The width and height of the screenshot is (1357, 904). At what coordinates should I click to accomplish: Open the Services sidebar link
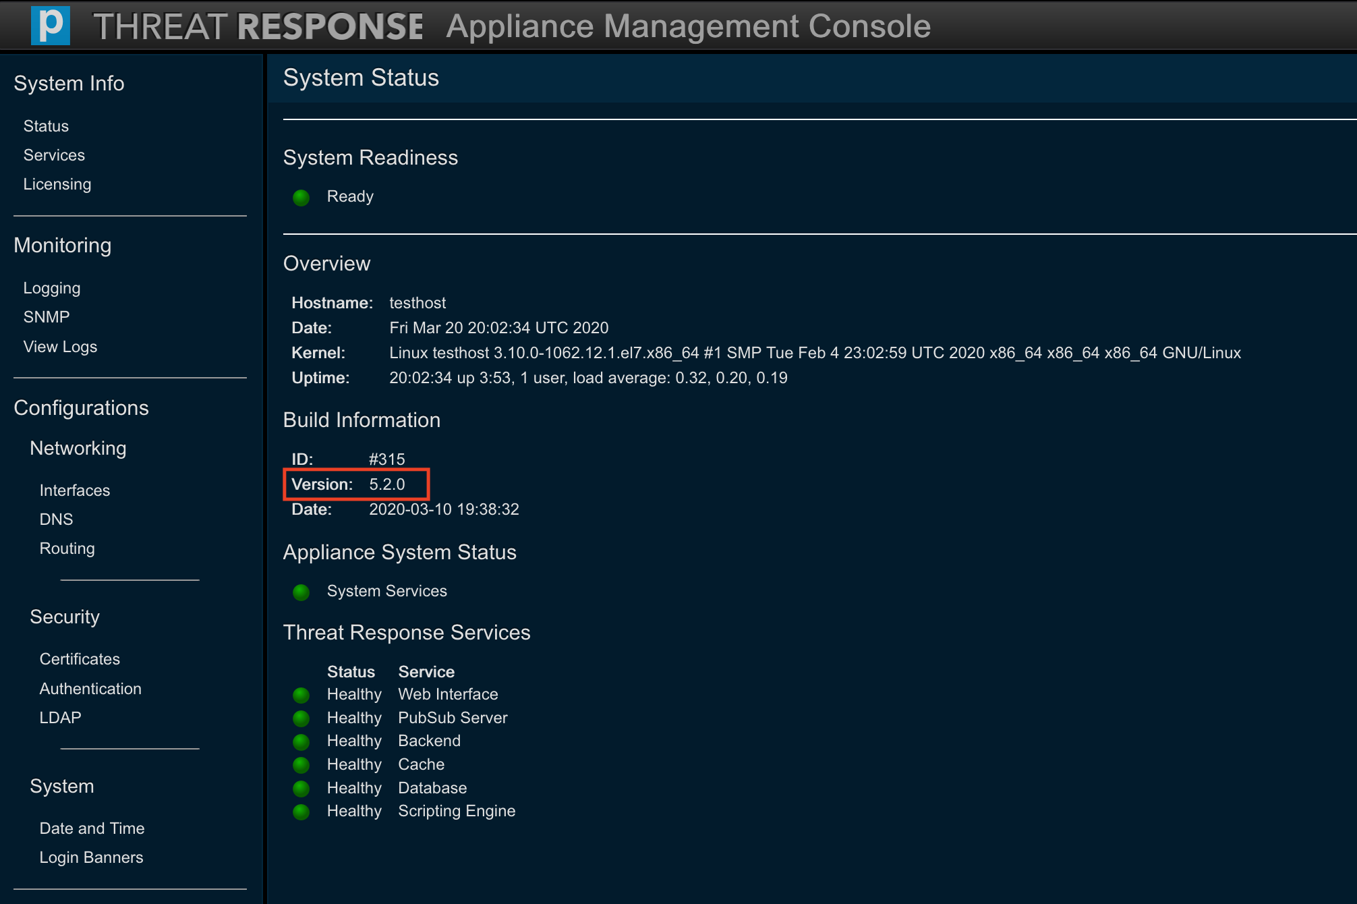click(54, 155)
